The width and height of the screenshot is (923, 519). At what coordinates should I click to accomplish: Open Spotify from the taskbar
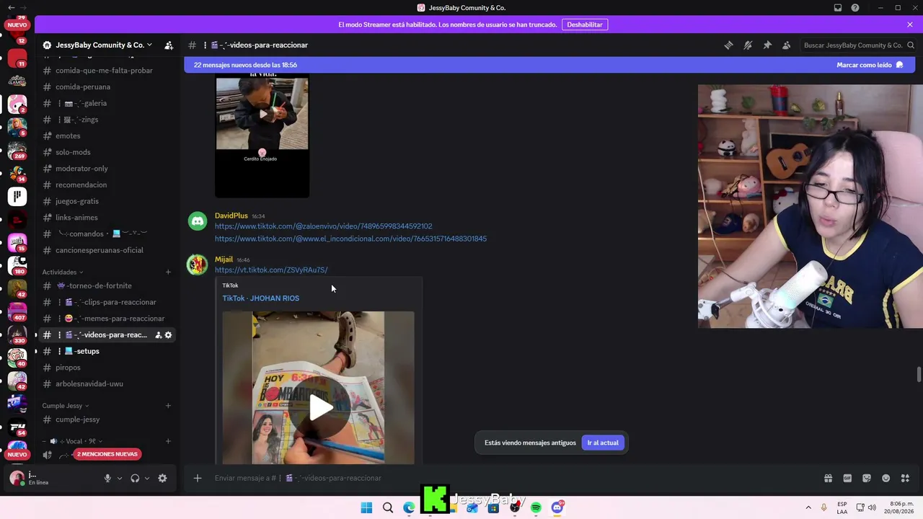point(536,507)
